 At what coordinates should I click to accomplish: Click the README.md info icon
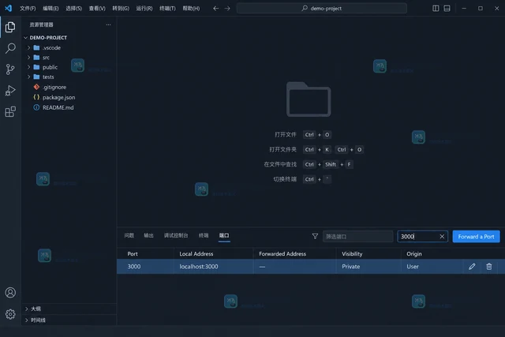click(36, 107)
